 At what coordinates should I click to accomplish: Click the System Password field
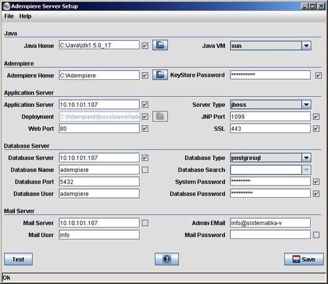tap(270, 182)
